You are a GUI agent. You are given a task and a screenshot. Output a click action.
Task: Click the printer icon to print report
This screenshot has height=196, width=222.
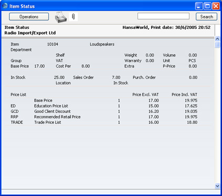[x=61, y=17]
